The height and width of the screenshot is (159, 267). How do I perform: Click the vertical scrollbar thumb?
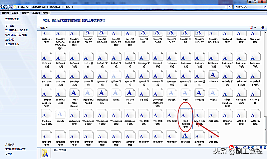[265, 130]
